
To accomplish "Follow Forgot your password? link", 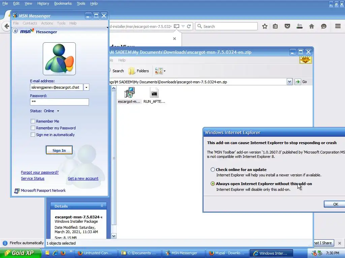I will pyautogui.click(x=40, y=172).
